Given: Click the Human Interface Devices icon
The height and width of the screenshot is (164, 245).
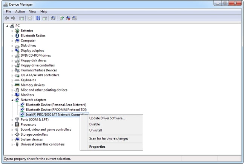Looking at the screenshot, I should (x=17, y=70).
